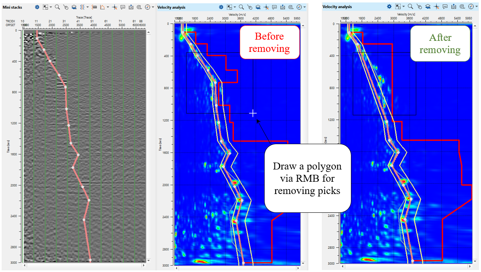Enable crosshair tool in right Velocity analysis panel
481x272 pixels.
click(436, 7)
